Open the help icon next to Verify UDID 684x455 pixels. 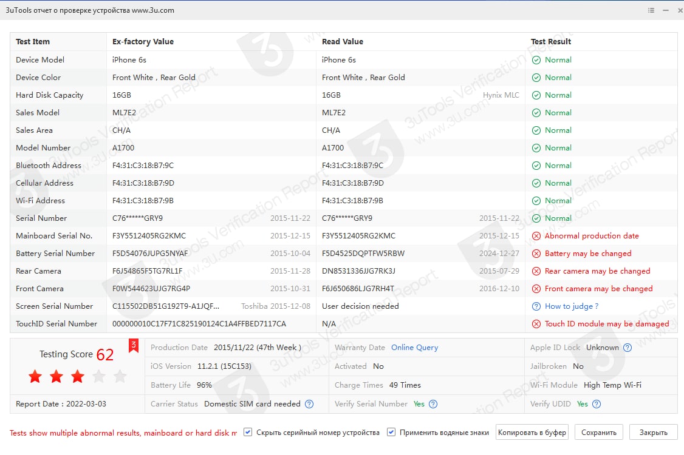(597, 404)
